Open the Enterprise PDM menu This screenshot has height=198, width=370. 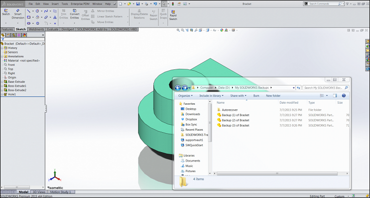pyautogui.click(x=80, y=4)
